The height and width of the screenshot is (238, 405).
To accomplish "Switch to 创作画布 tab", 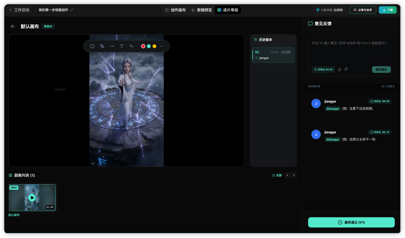I will pos(175,10).
